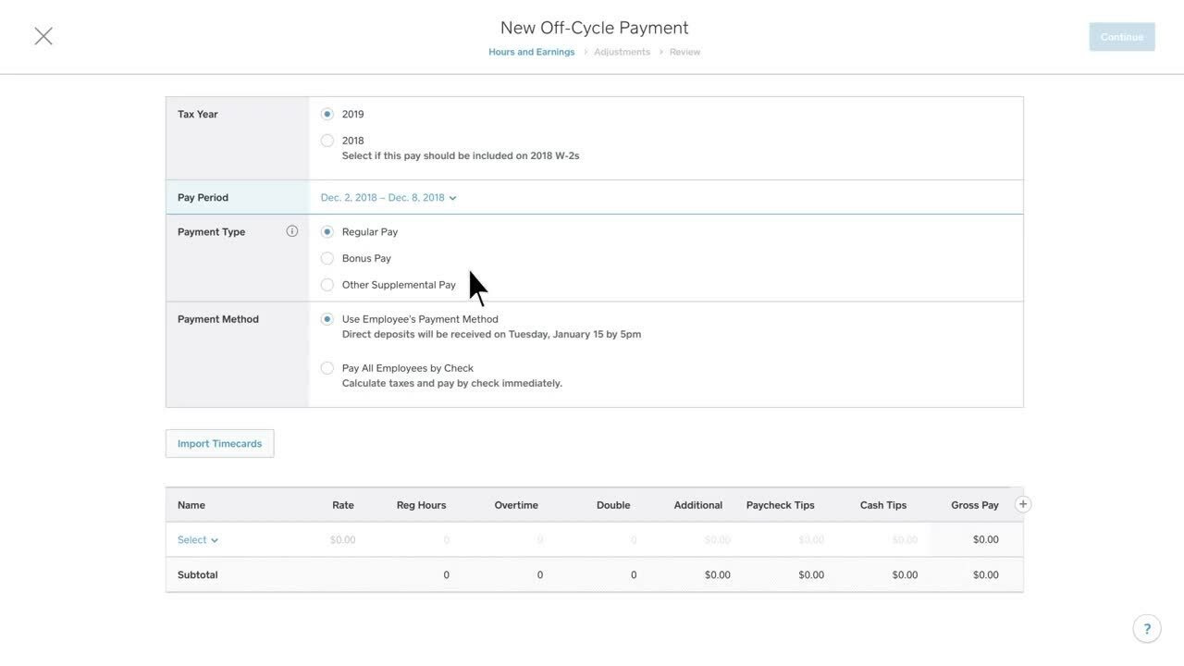Choose Other Supplemental Pay option
This screenshot has height=666, width=1184.
(x=327, y=285)
